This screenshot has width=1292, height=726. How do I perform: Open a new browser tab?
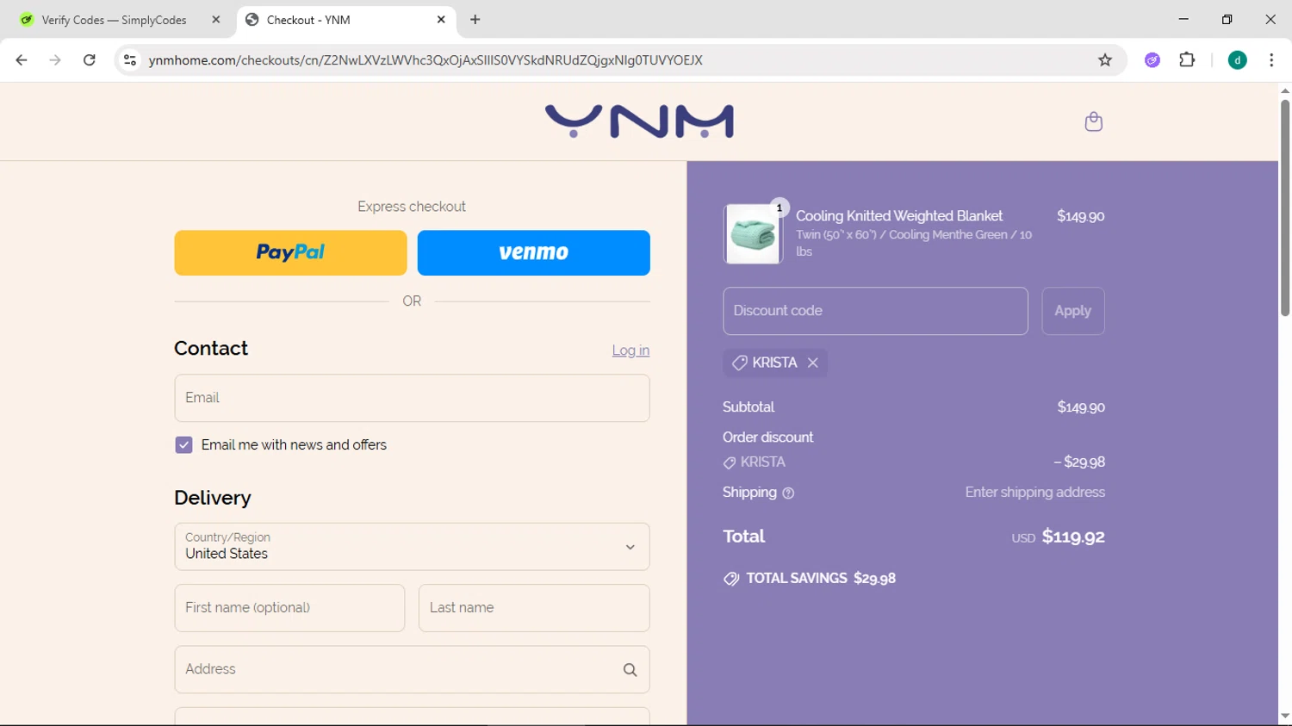point(475,20)
